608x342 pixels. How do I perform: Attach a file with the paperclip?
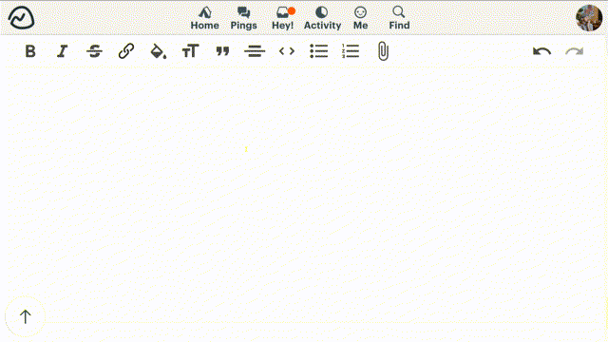coord(383,51)
